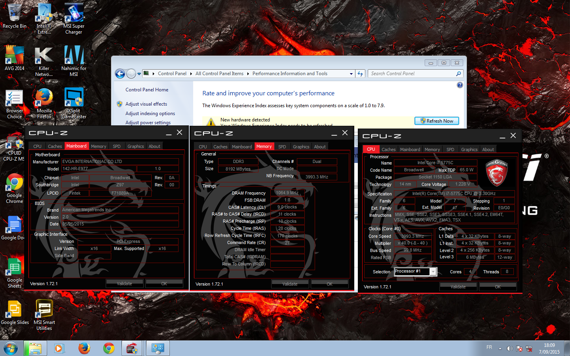Click the Refresh Now button
This screenshot has height=356, width=570.
437,121
